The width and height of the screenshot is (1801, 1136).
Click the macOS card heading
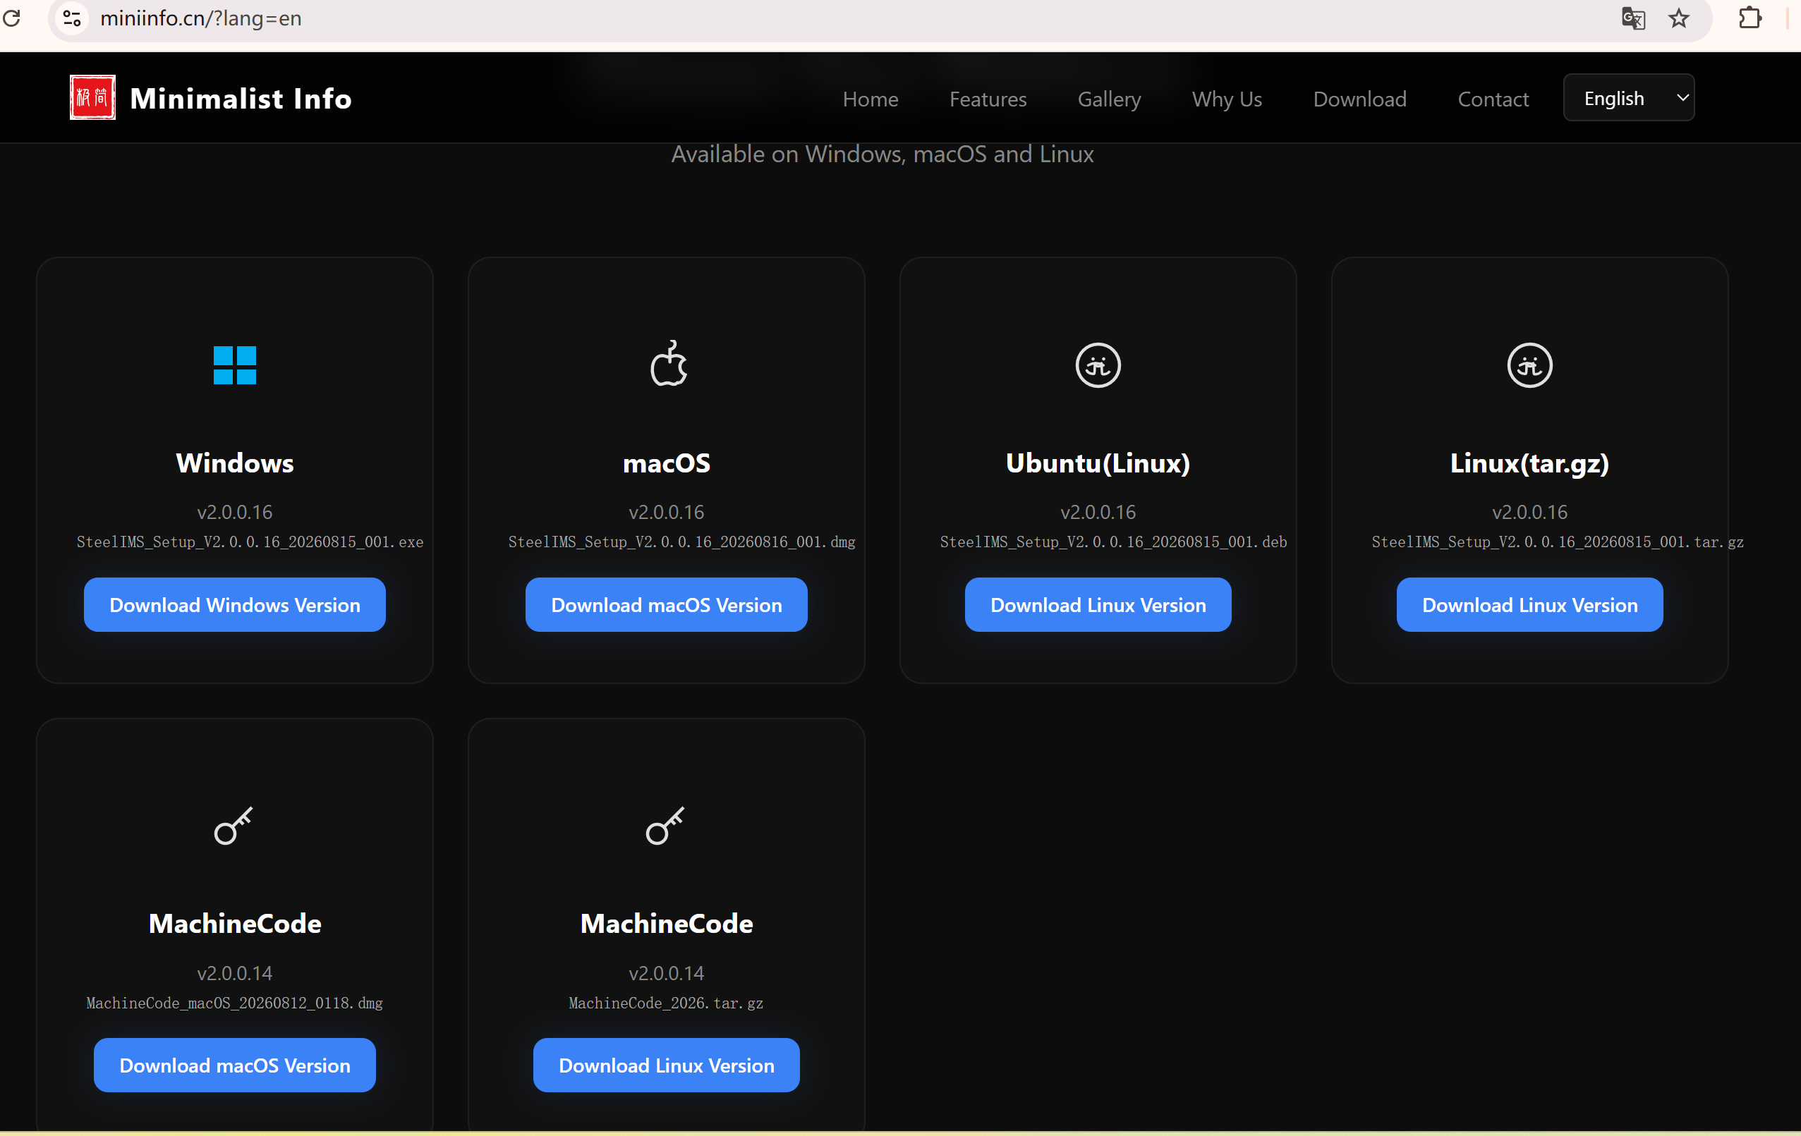click(667, 463)
